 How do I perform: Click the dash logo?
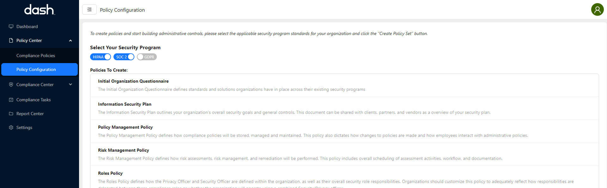(x=40, y=10)
